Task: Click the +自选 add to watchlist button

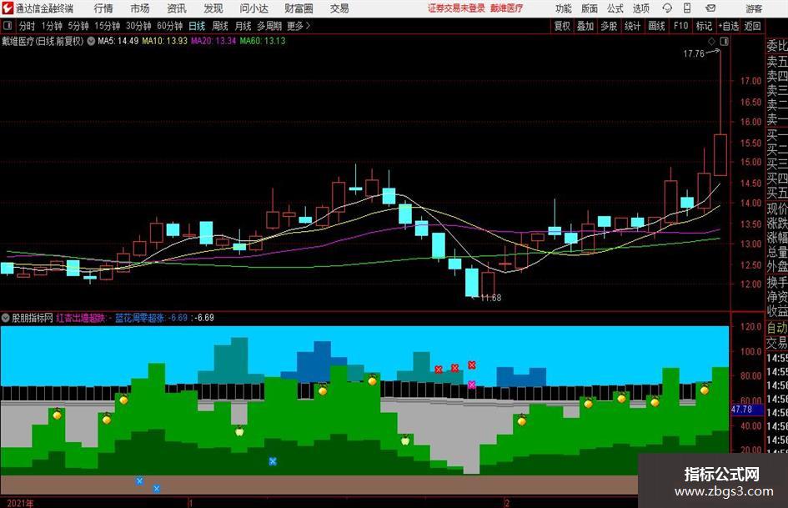Action: [x=729, y=26]
